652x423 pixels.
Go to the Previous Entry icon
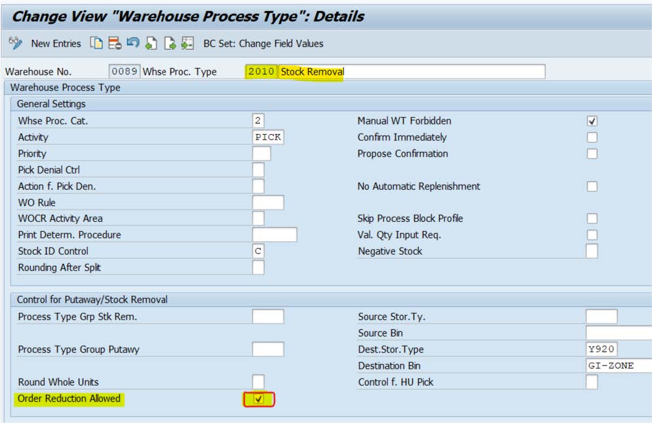tap(151, 43)
